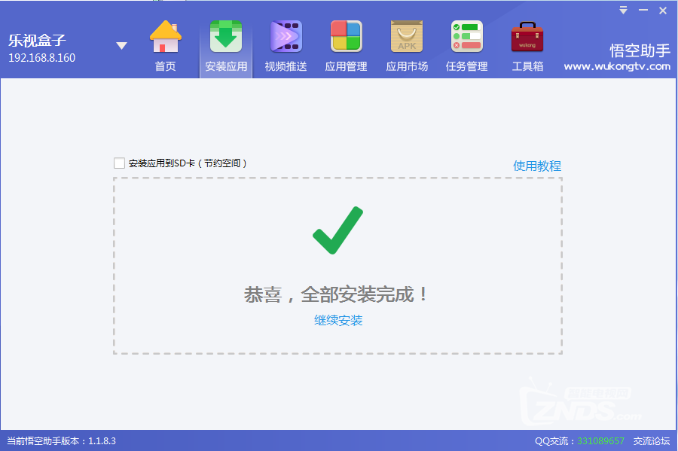The image size is (678, 451).
Task: Click the 乐视盒子 device name
Action: tap(37, 40)
